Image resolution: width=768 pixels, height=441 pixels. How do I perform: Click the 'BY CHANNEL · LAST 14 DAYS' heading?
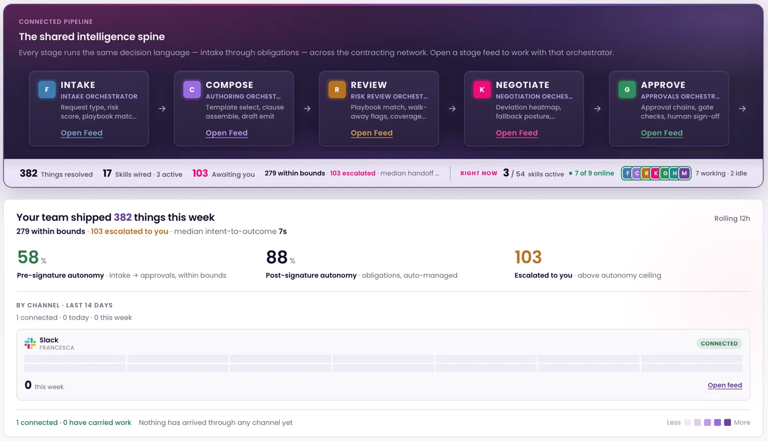click(64, 305)
